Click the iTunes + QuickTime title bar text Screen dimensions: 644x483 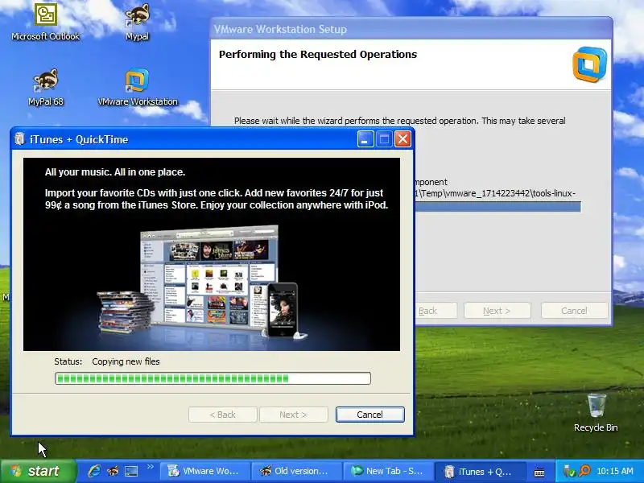click(79, 139)
